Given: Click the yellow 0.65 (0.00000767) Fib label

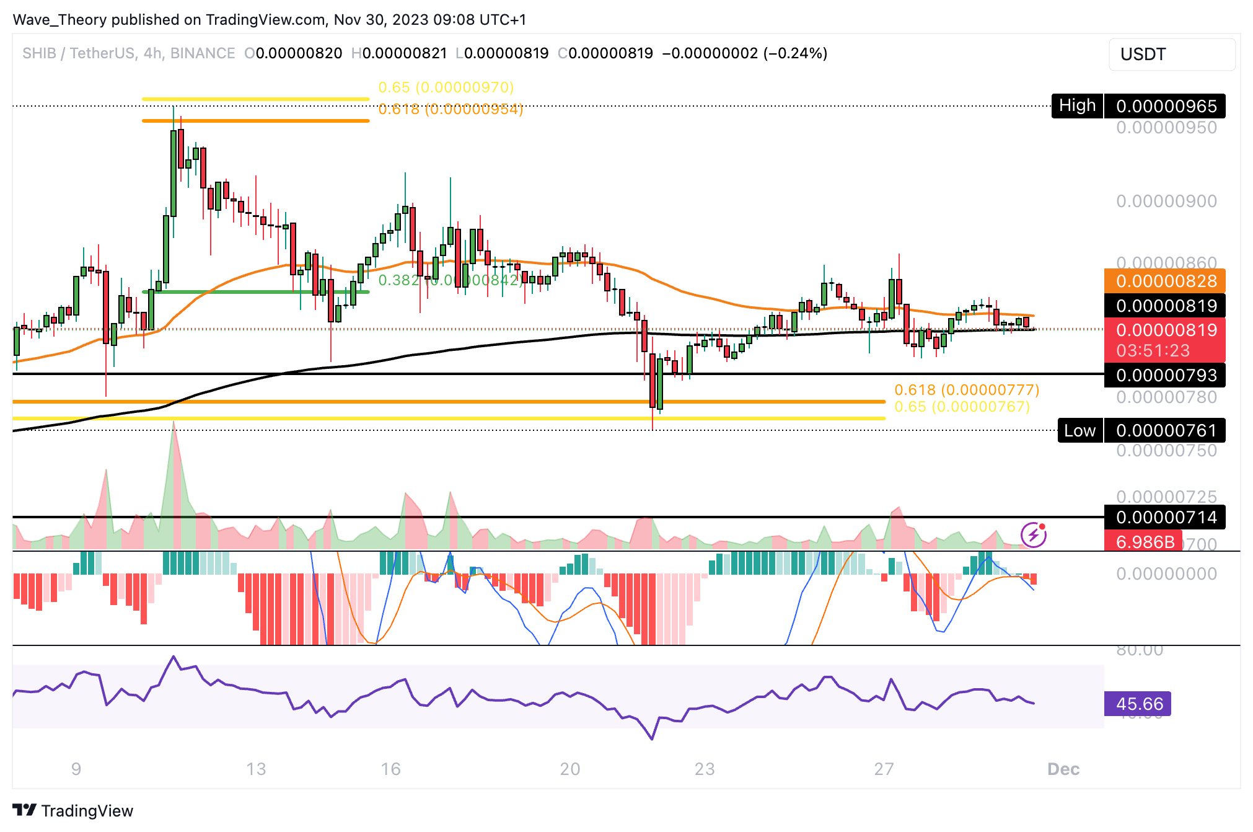Looking at the screenshot, I should [x=962, y=407].
